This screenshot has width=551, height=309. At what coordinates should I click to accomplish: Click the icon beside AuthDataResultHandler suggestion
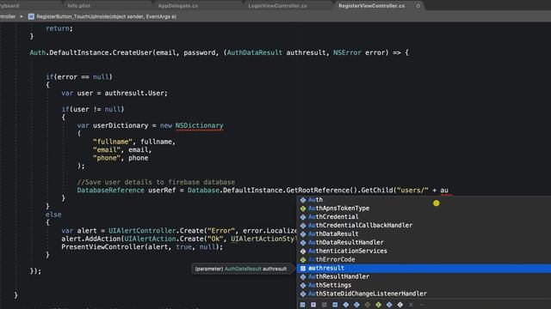[x=303, y=242]
